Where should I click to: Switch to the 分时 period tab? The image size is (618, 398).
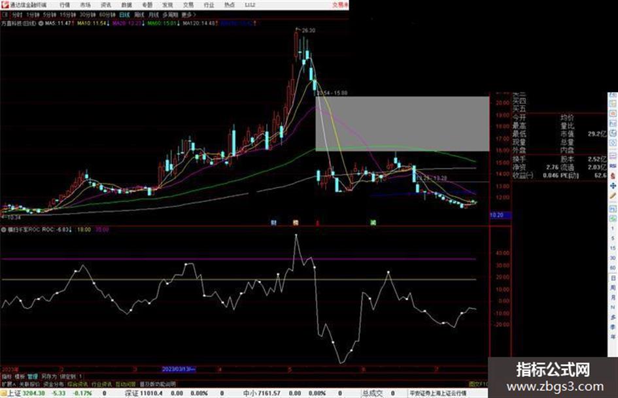click(17, 14)
